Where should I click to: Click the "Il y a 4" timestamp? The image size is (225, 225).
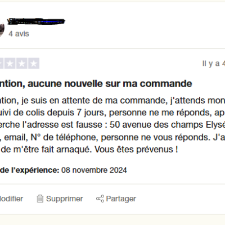click(x=214, y=64)
